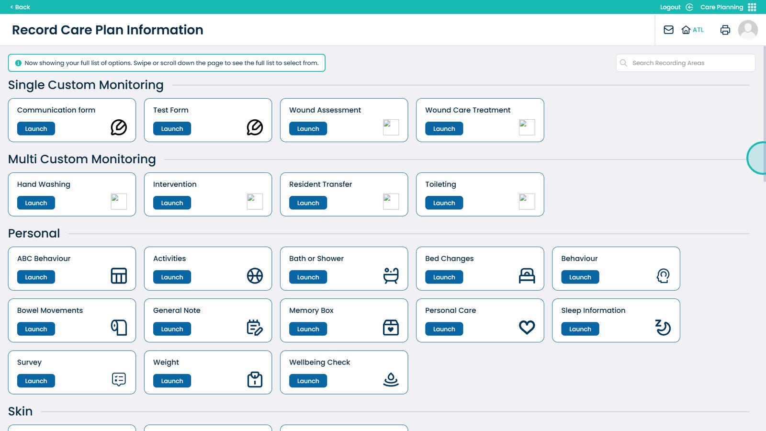Click the Weight scale icon
Screen dimensions: 766x431
pyautogui.click(x=255, y=379)
